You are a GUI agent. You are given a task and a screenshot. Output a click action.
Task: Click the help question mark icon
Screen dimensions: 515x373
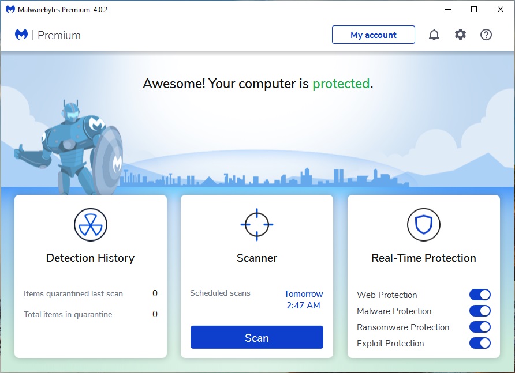(486, 35)
